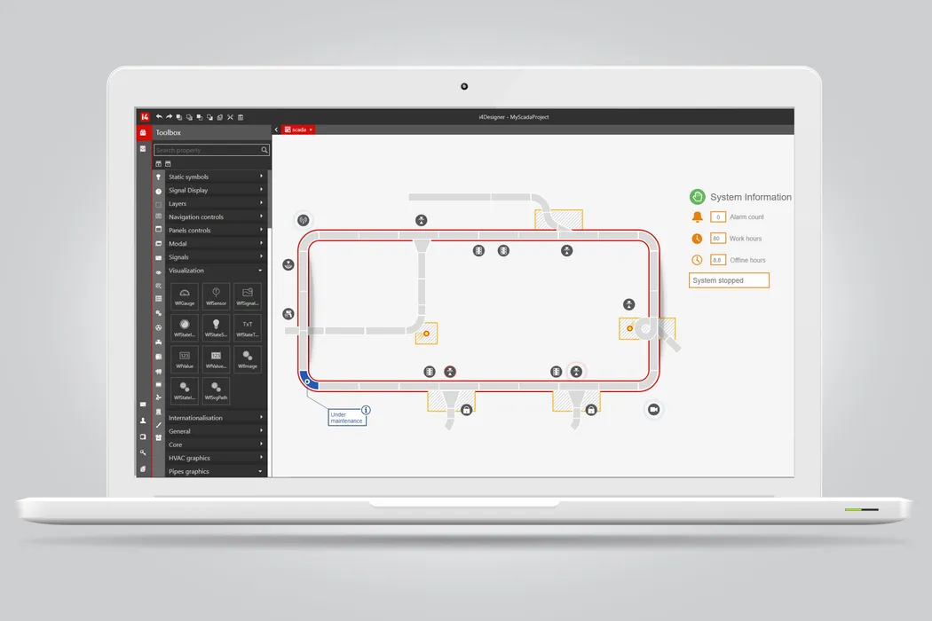The width and height of the screenshot is (932, 621).
Task: Click the camera icon on the canvas
Action: pos(653,410)
